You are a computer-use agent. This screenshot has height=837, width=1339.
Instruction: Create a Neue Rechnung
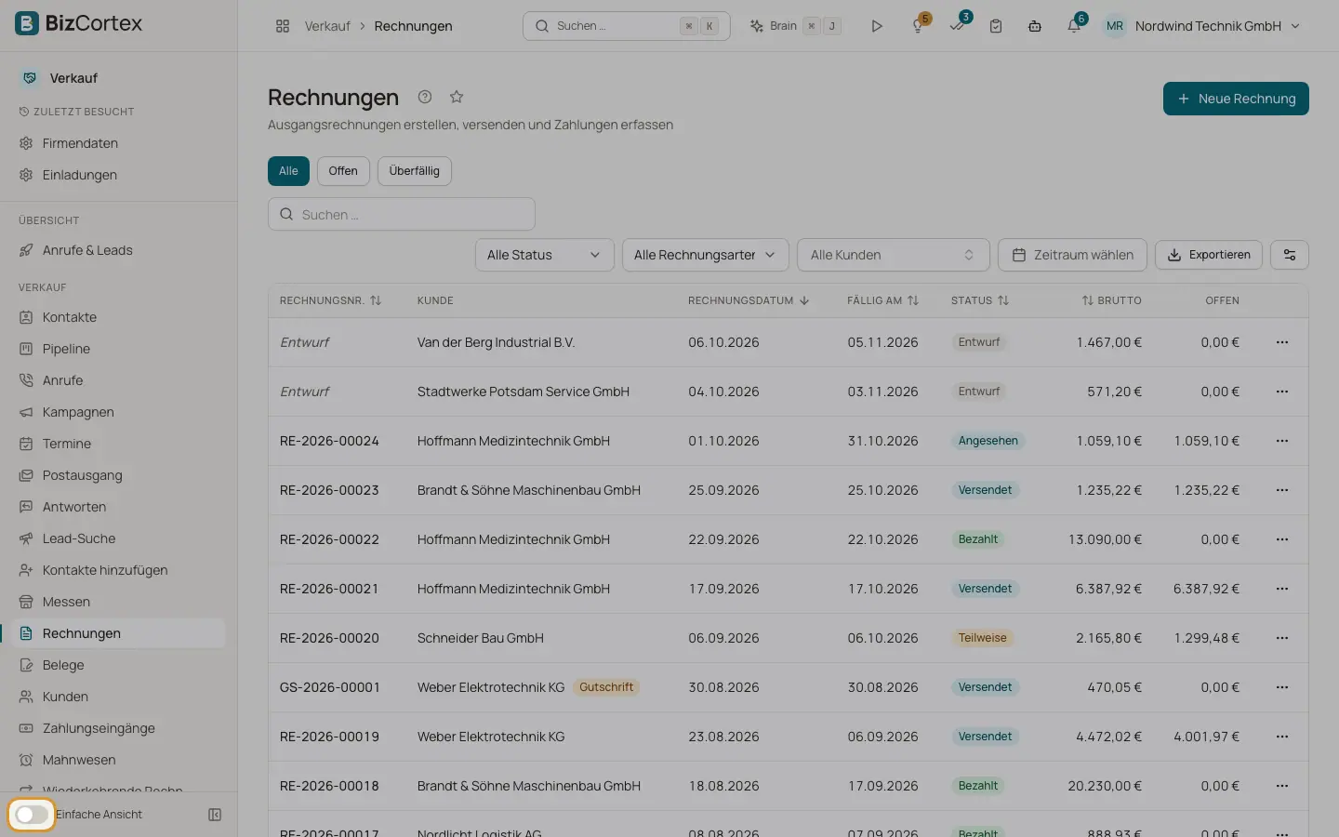pos(1236,99)
